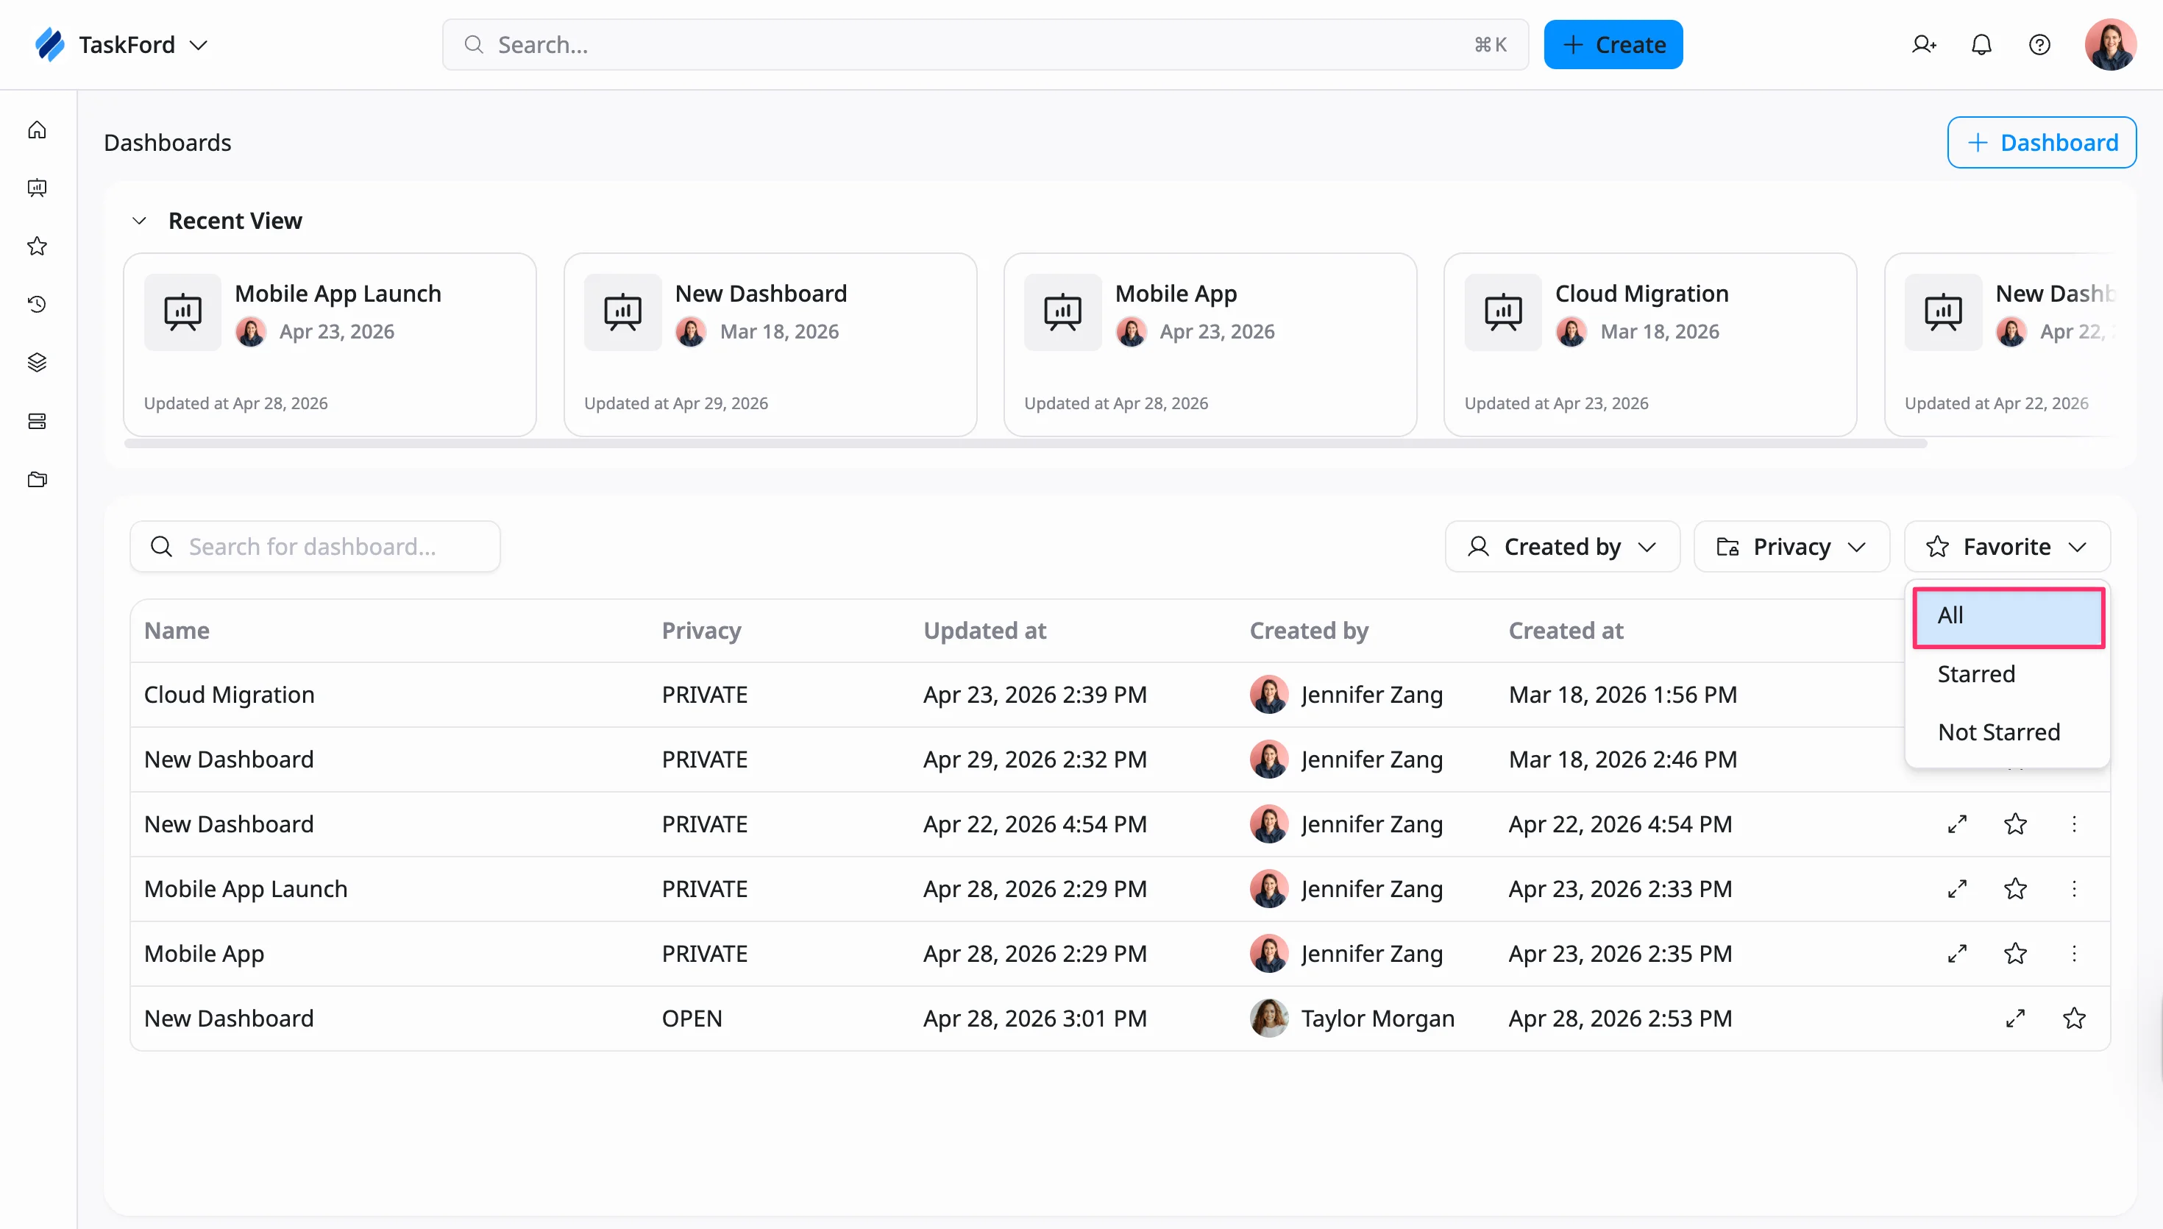Click the Created at column header

[1566, 631]
